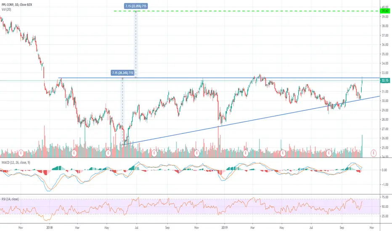The height and width of the screenshot is (231, 392).
Task: Select the Vol (20) indicator legend
Action: click(6, 10)
